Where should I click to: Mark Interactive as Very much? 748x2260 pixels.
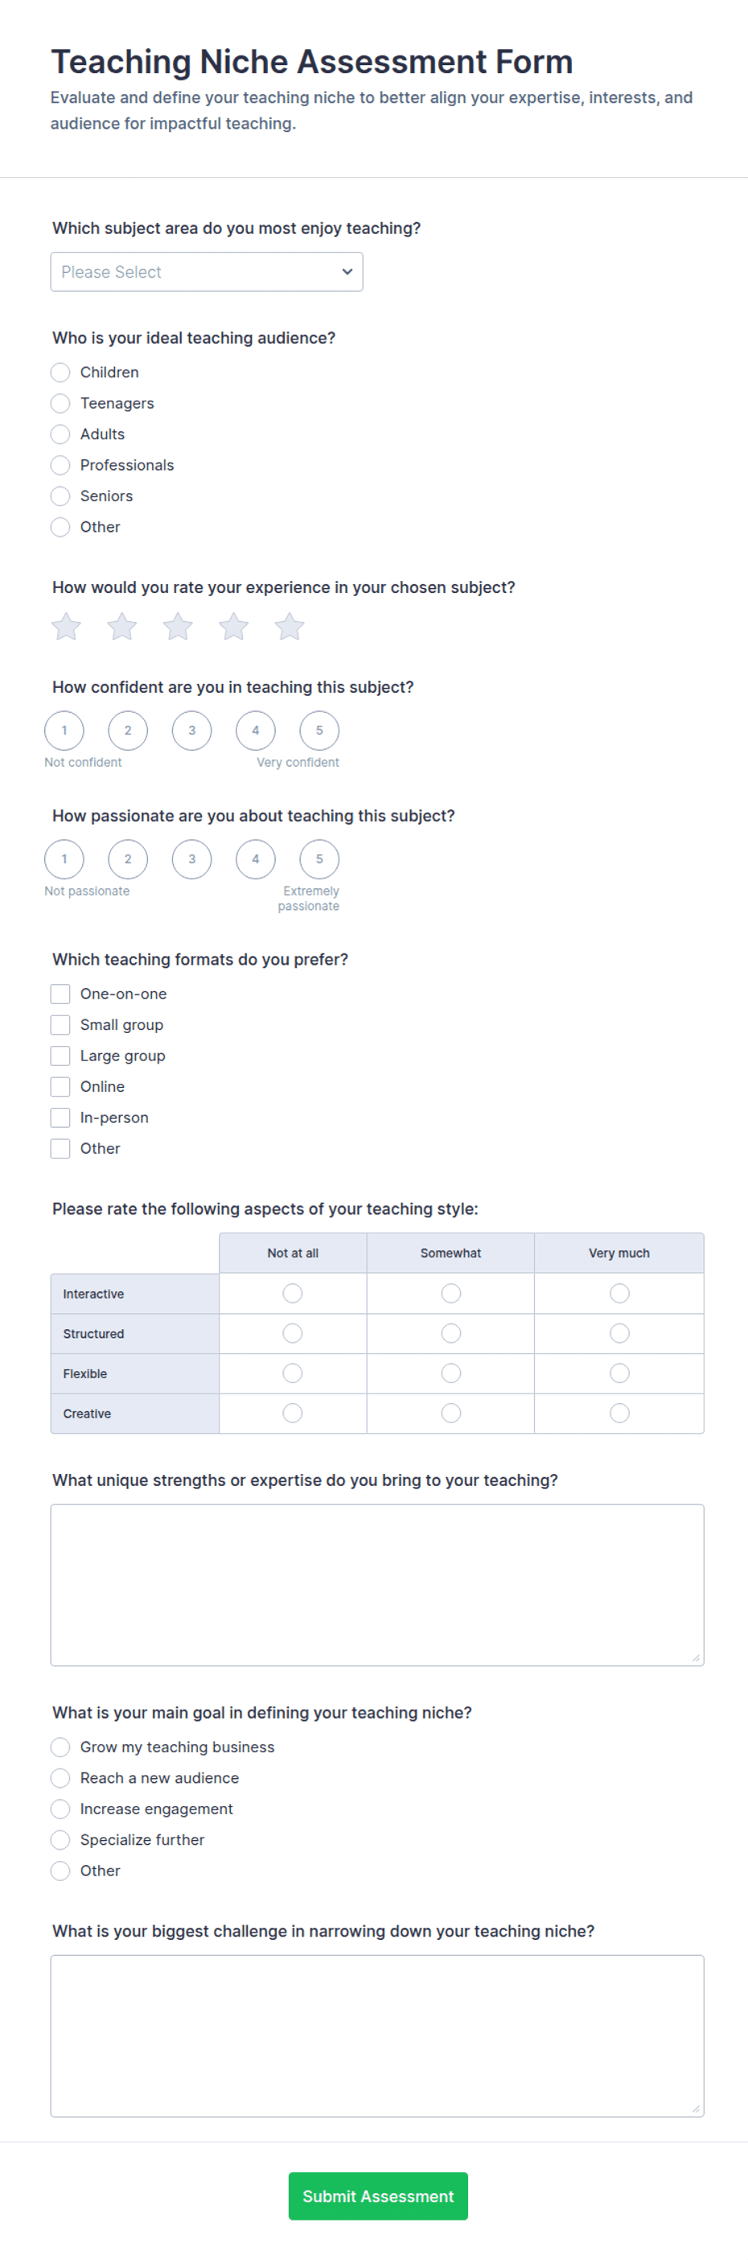(x=619, y=1293)
